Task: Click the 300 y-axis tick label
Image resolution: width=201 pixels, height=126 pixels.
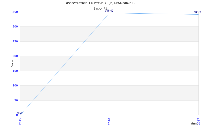Action: point(15,27)
